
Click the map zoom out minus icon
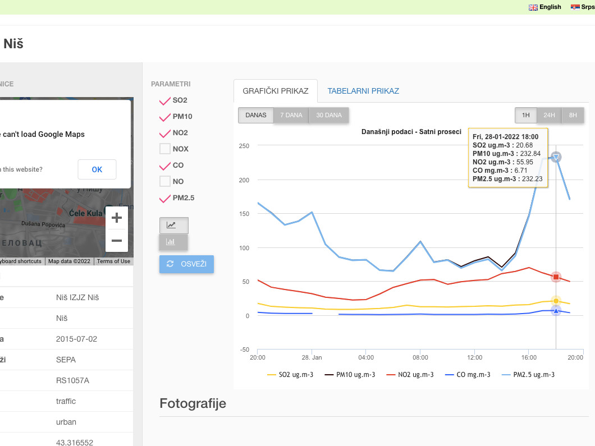117,241
